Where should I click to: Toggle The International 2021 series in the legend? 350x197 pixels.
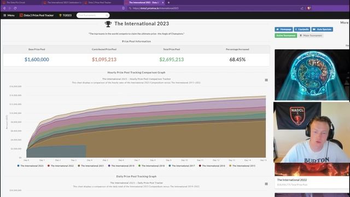[91, 166]
